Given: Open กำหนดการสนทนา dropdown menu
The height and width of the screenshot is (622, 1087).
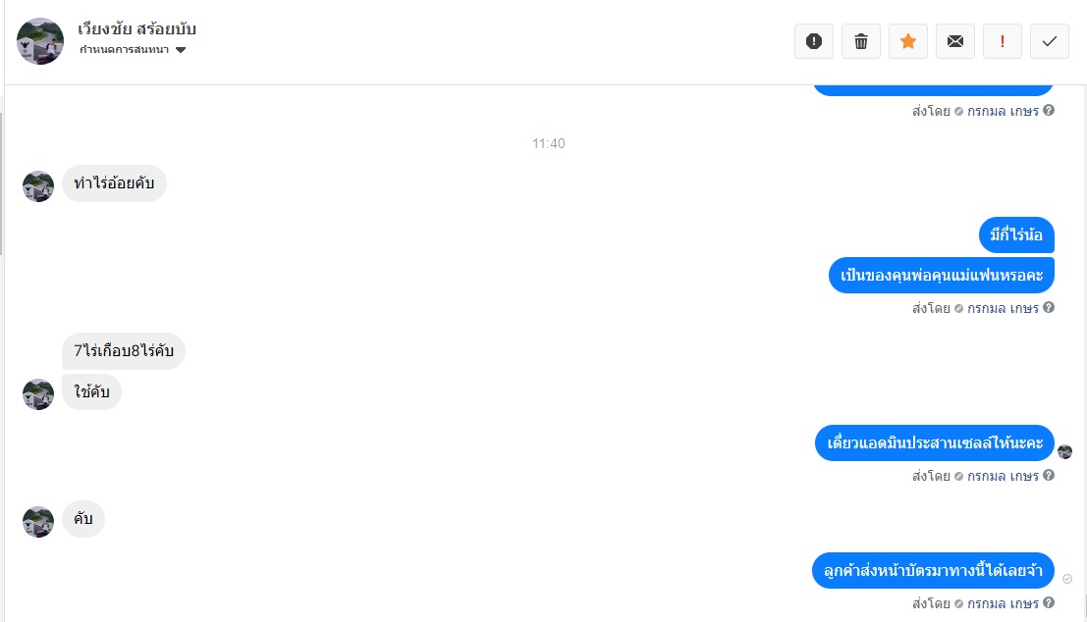Looking at the screenshot, I should tap(133, 50).
